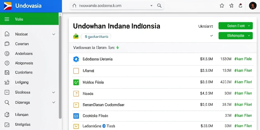Click the 1320M value on the Bdodeana Uetaria row
The width and height of the screenshot is (260, 130).
pos(226,59)
